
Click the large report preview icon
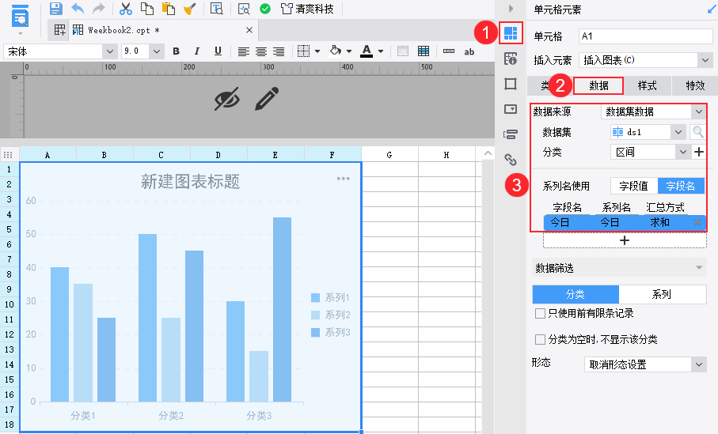point(20,17)
